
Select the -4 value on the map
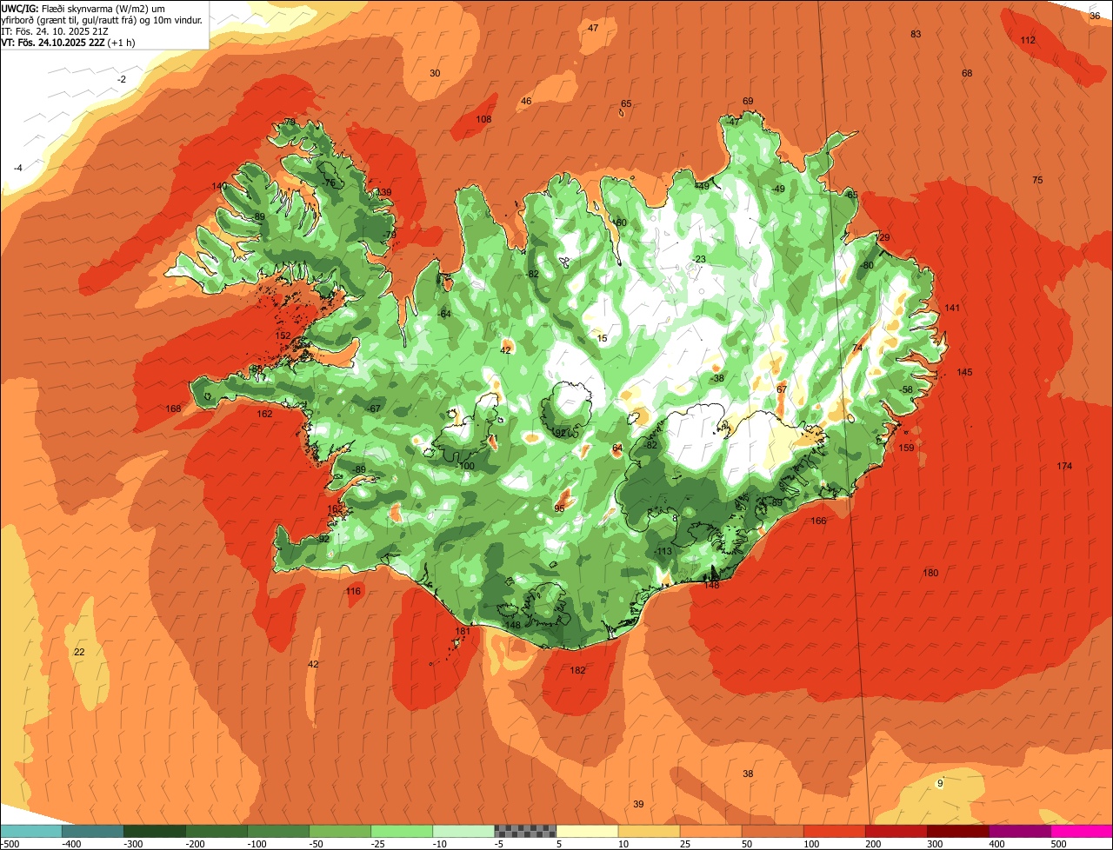coord(17,167)
